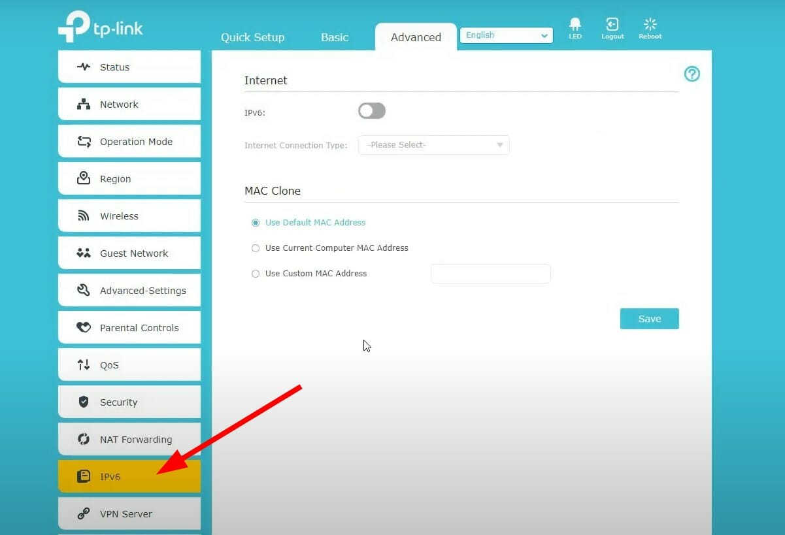Switch to the Advanced tab
785x535 pixels.
click(x=416, y=37)
